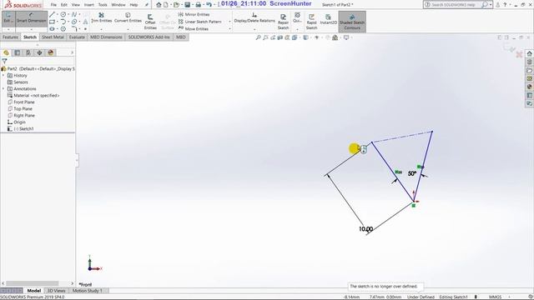
Task: Expand the Annotations tree node
Action: (x=3, y=89)
